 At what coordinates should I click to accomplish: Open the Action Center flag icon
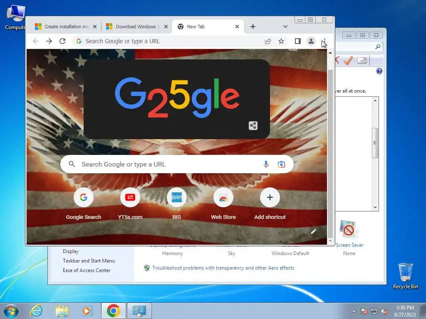[x=364, y=311]
